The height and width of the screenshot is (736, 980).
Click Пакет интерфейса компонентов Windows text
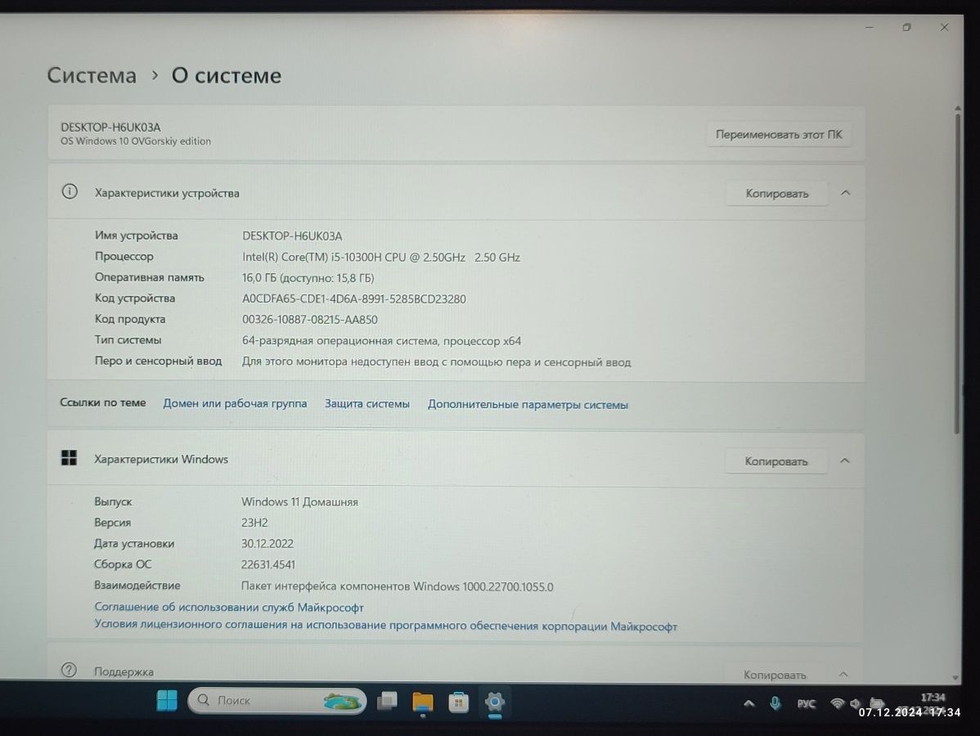click(397, 586)
